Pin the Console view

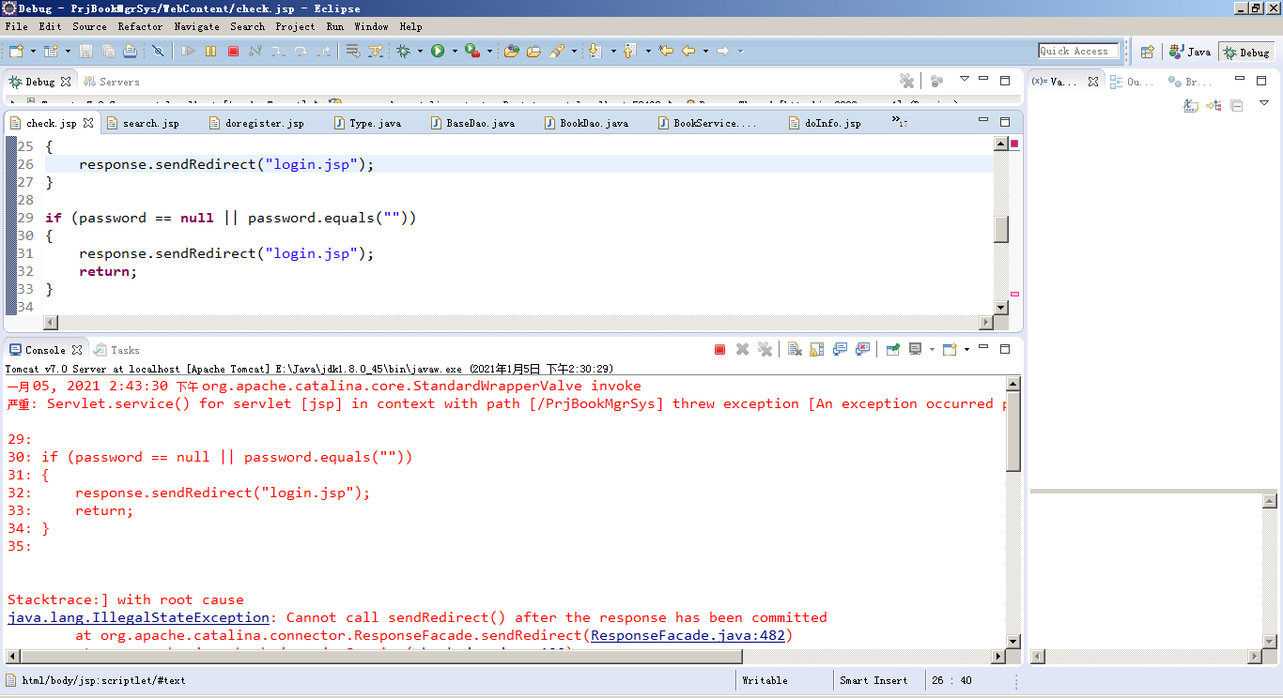tap(891, 349)
